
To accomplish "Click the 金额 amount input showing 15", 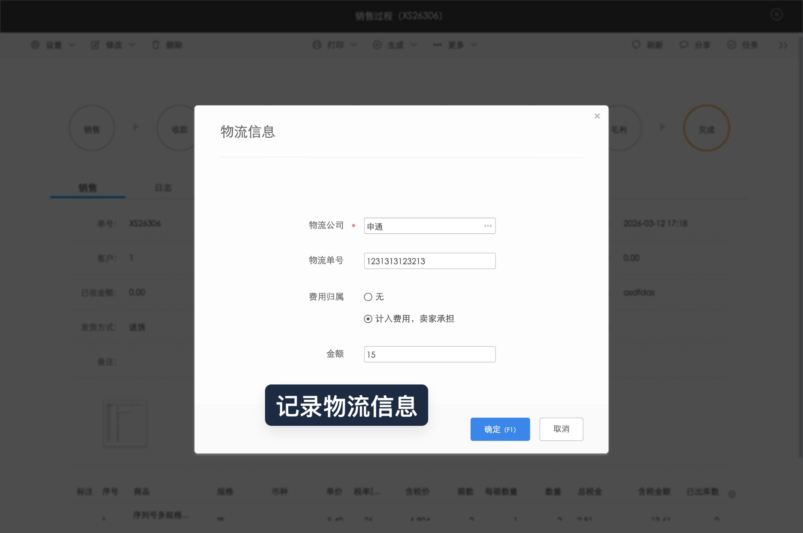I will [x=429, y=354].
